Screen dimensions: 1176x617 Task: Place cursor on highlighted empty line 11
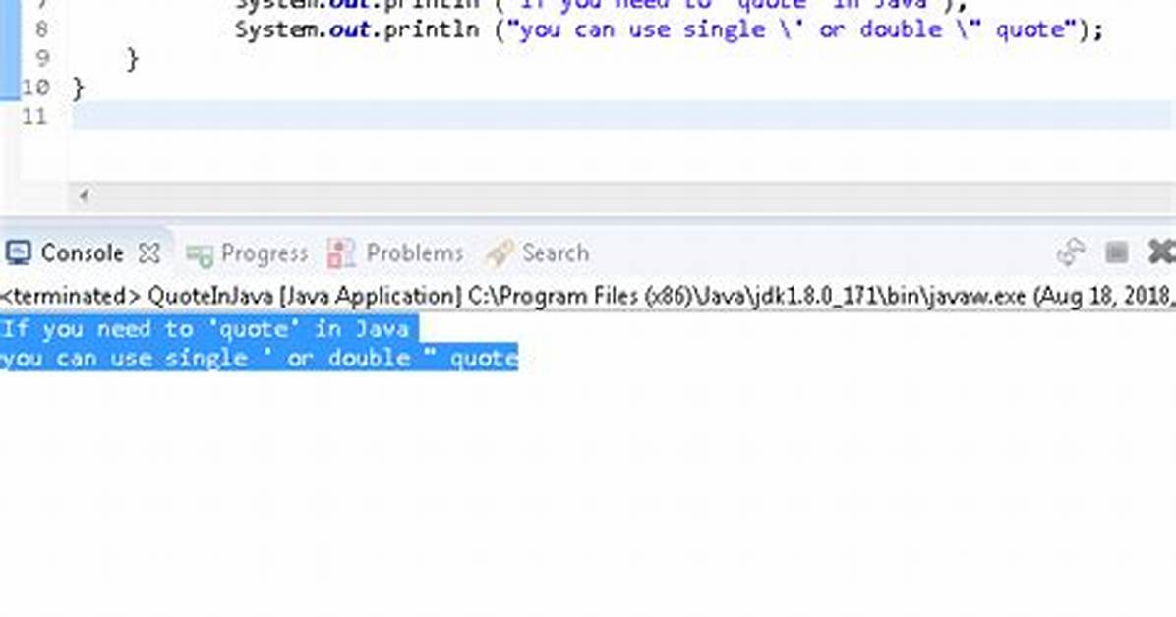click(622, 116)
